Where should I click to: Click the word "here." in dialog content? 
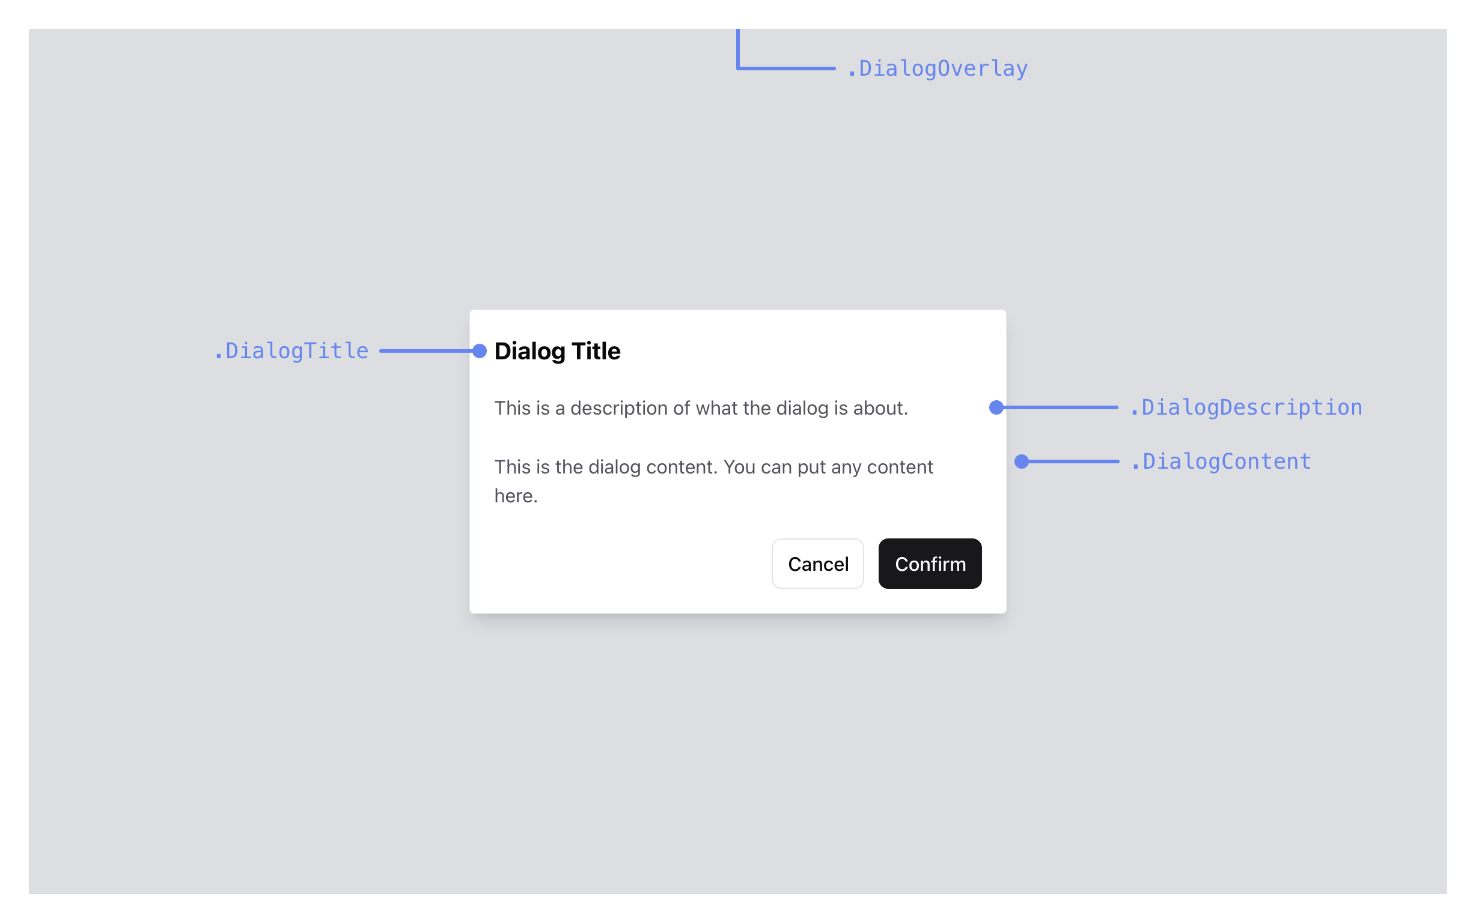pos(516,496)
